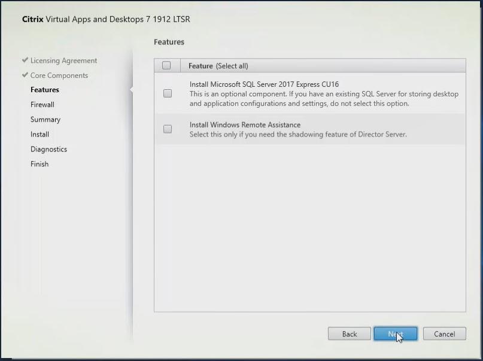483x361 pixels.
Task: Select Core Components step in sidebar
Action: [x=59, y=75]
